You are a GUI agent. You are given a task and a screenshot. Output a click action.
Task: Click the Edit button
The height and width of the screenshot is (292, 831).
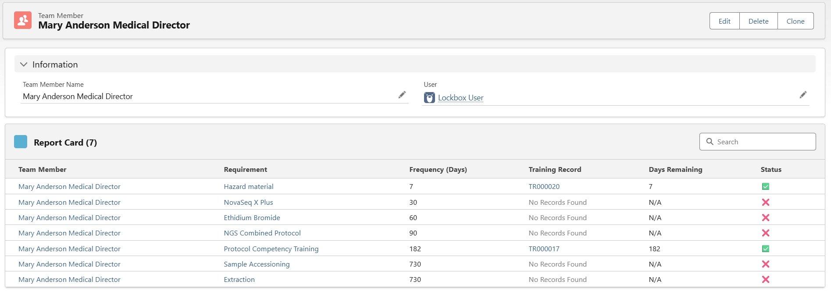click(724, 21)
